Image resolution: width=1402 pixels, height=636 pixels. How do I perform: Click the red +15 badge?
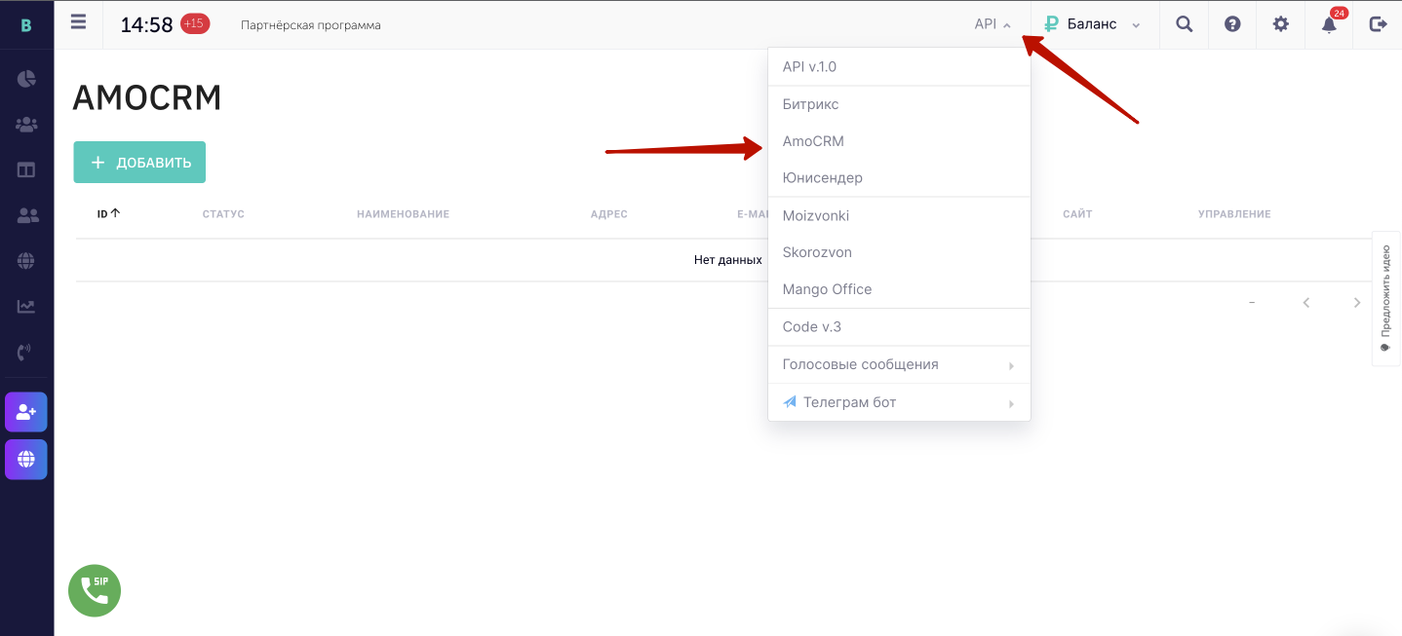195,23
